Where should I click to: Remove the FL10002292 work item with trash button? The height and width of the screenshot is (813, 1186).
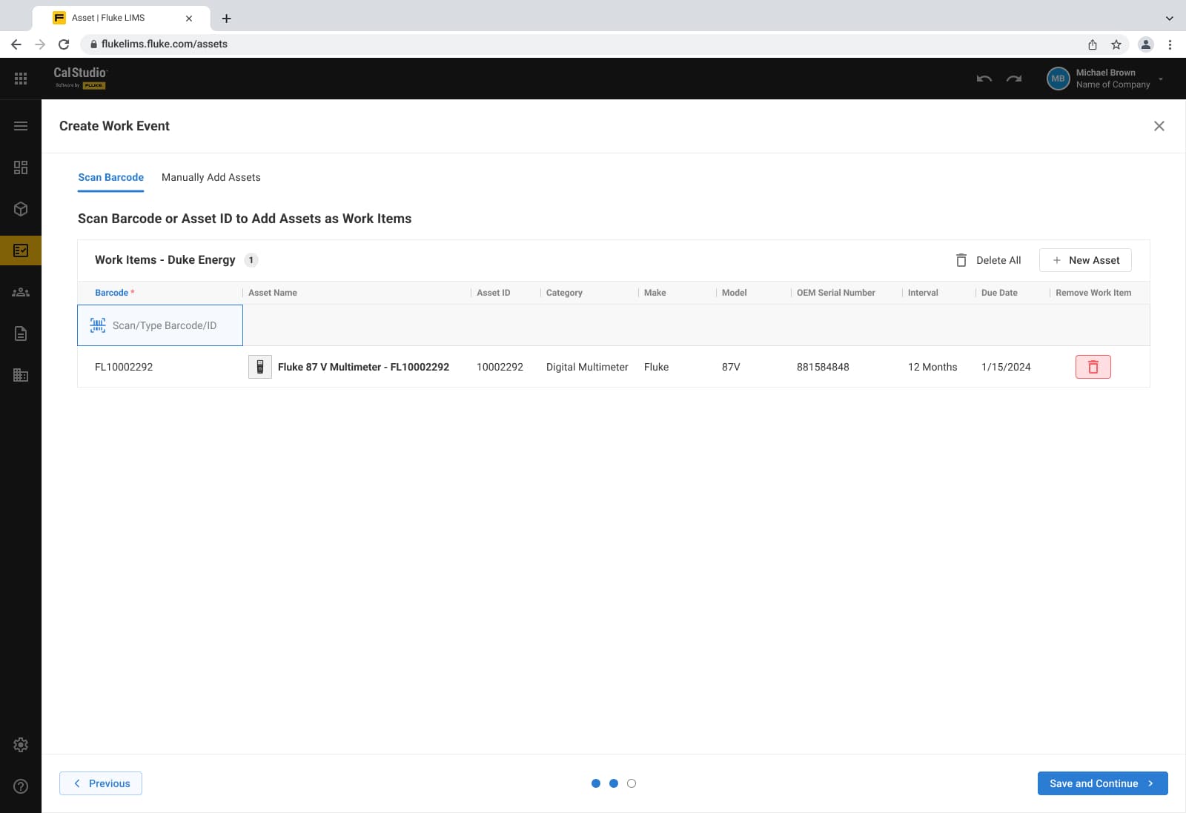coord(1093,367)
